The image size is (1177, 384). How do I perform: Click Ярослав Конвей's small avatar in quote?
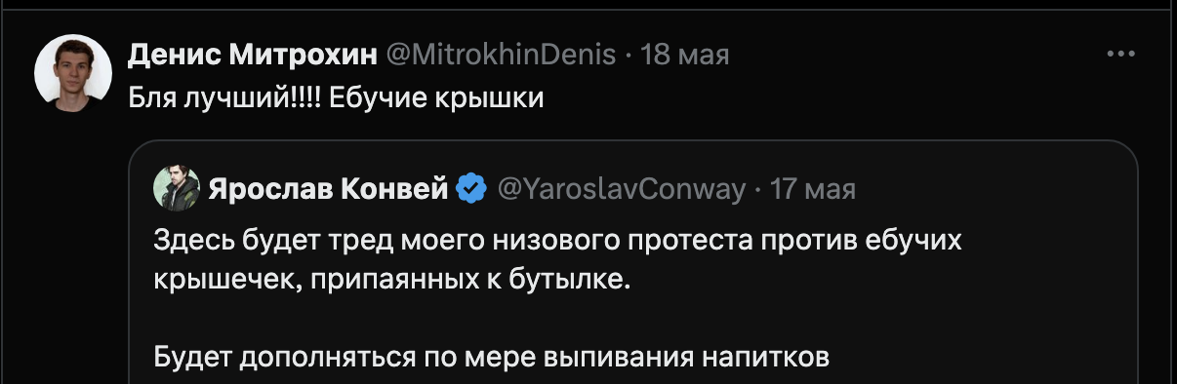pos(177,189)
